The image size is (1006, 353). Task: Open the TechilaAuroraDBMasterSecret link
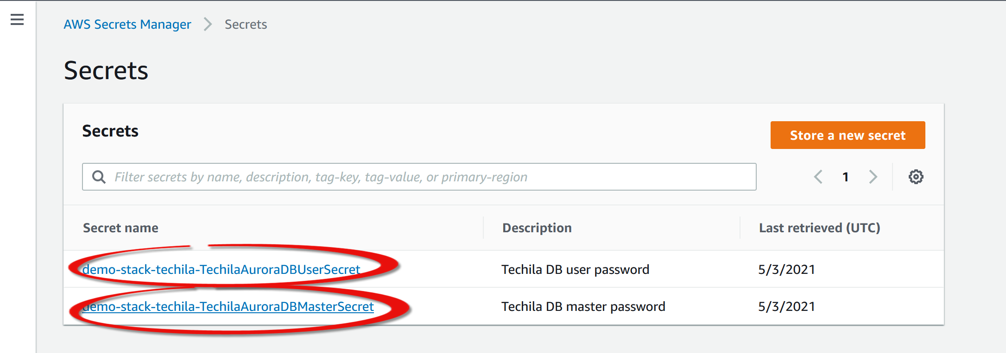pyautogui.click(x=228, y=306)
